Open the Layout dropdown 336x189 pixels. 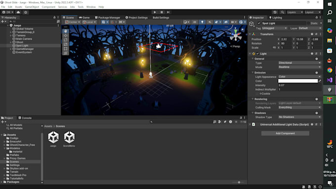coord(313,12)
